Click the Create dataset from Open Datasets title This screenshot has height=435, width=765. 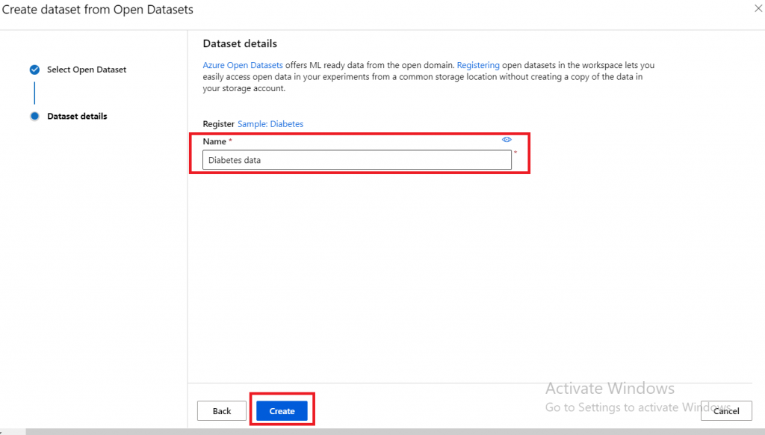(x=97, y=10)
